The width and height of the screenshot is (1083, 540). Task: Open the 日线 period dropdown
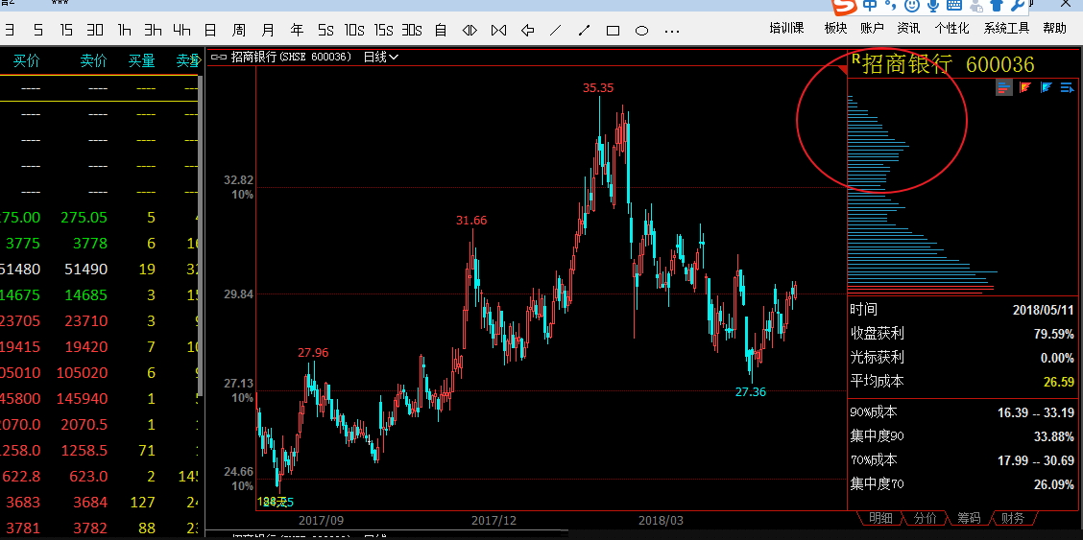tap(380, 57)
